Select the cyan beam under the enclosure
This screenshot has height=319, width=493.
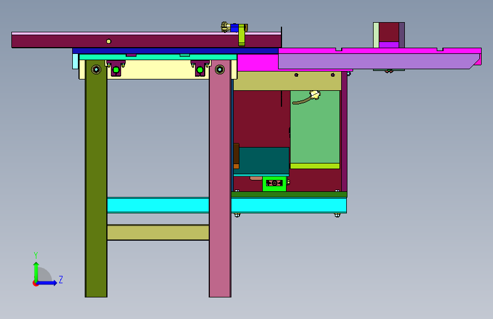289,205
